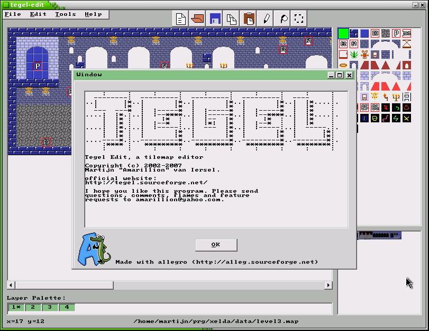Click the horizontal scrollbar right arrow
Viewport: 429px width, 331px height.
[328, 285]
